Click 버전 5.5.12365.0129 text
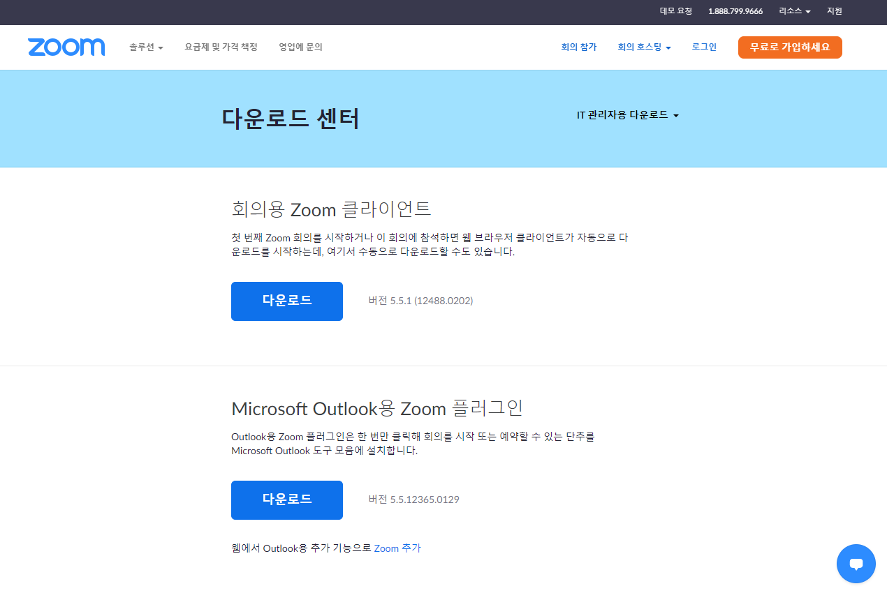 tap(413, 500)
